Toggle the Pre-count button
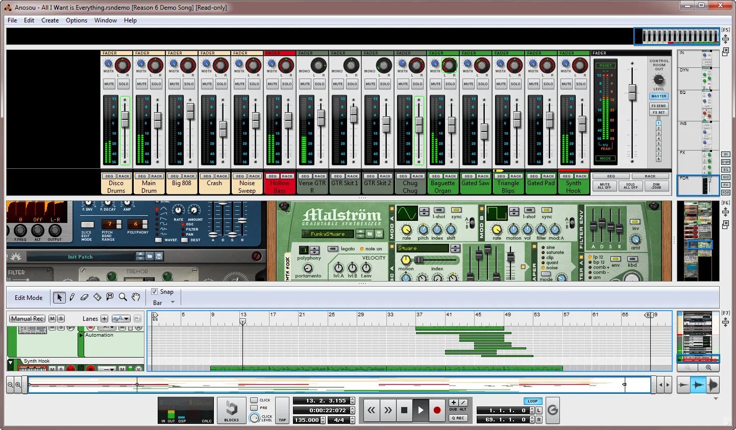 [254, 408]
